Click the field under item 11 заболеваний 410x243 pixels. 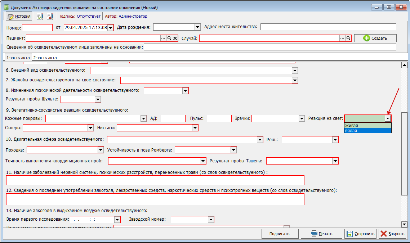tap(155, 180)
